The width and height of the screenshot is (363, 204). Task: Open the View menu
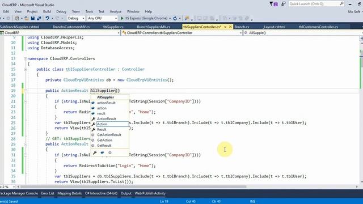tap(18, 11)
